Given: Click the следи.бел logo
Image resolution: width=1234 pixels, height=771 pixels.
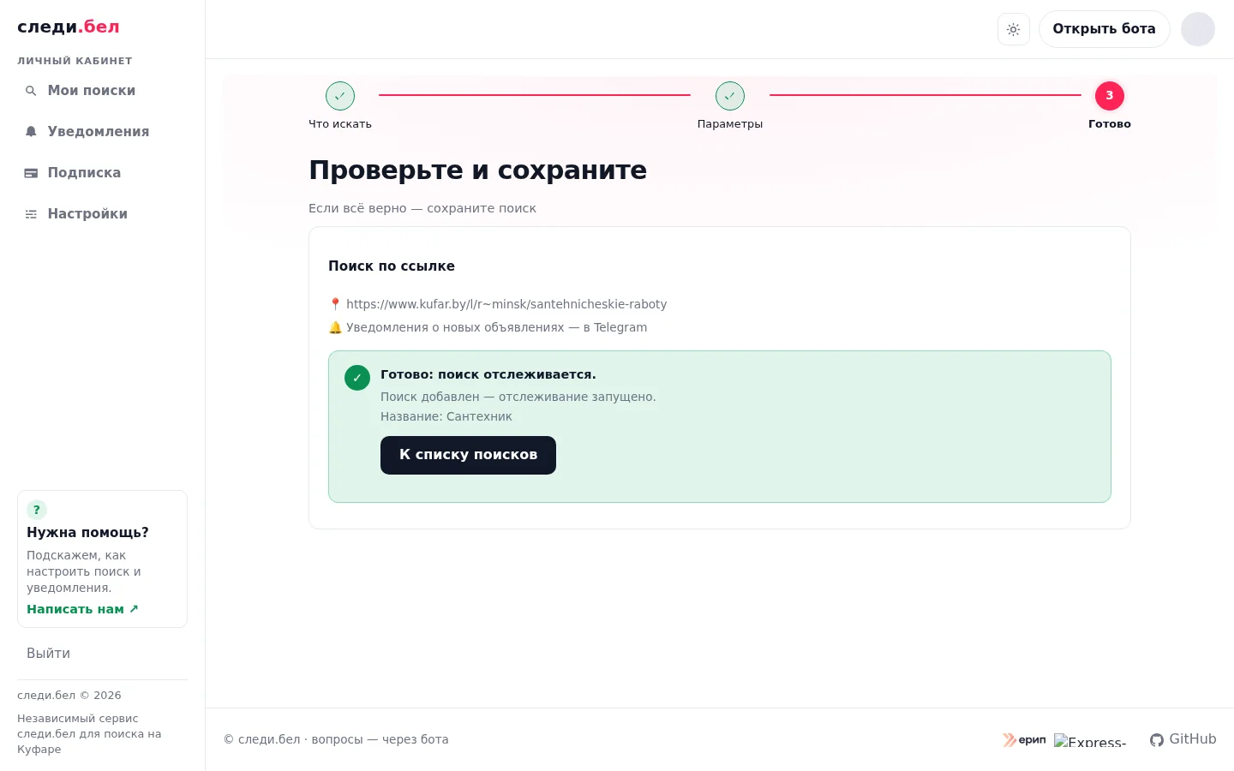Looking at the screenshot, I should (69, 27).
